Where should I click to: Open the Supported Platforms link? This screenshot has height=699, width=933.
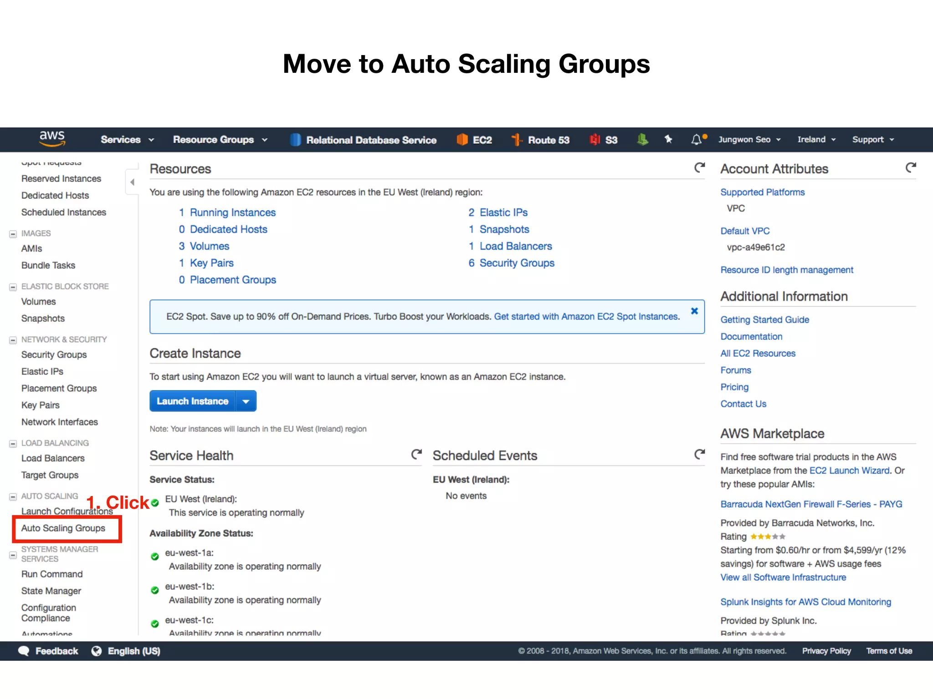point(762,192)
